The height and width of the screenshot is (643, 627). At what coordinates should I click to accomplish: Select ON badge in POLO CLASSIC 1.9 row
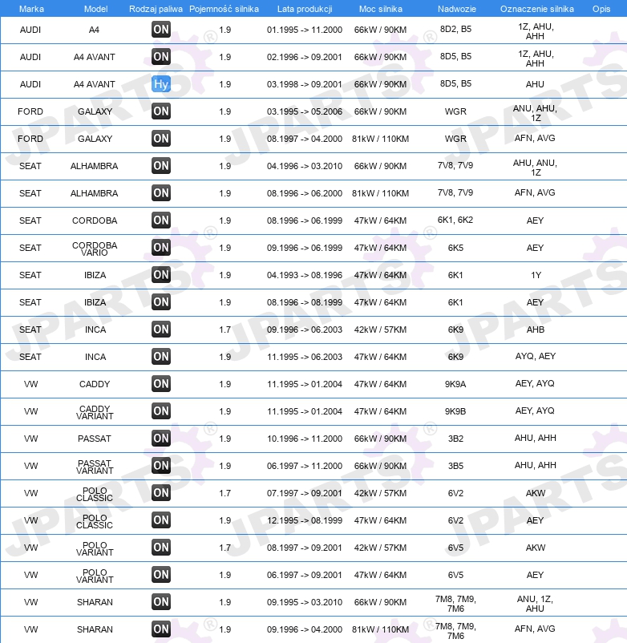pyautogui.click(x=160, y=520)
